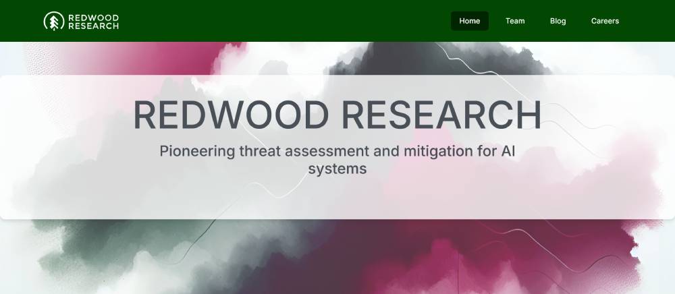Click the word "systems" in the tagline

(337, 169)
